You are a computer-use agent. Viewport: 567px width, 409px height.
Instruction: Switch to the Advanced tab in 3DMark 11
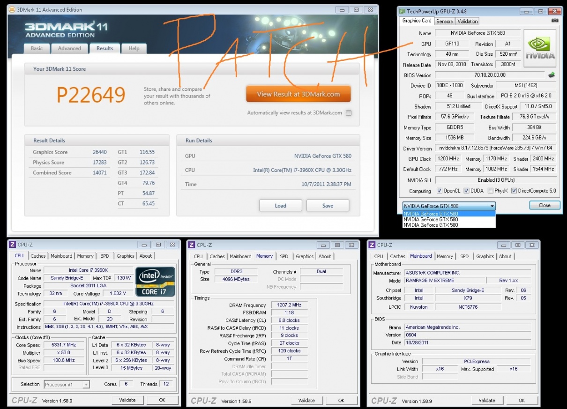[69, 48]
